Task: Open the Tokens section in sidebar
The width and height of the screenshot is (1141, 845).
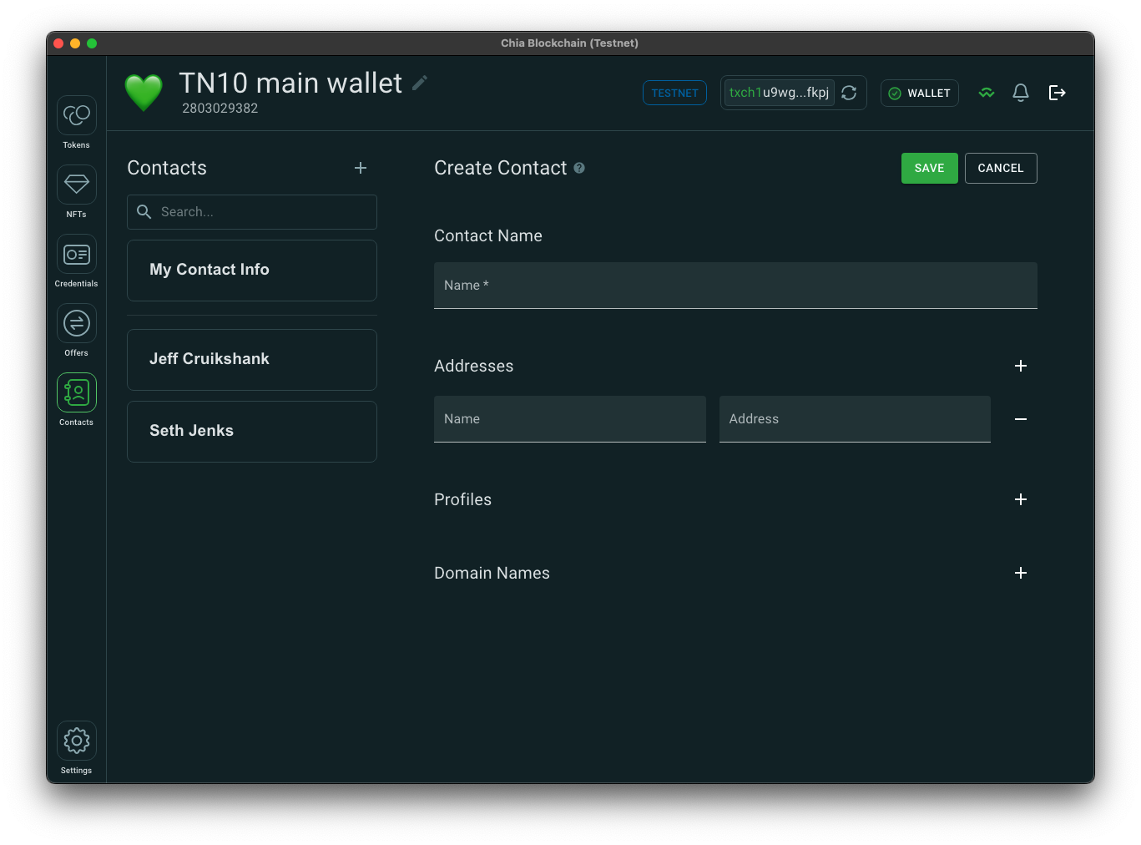Action: 76,117
